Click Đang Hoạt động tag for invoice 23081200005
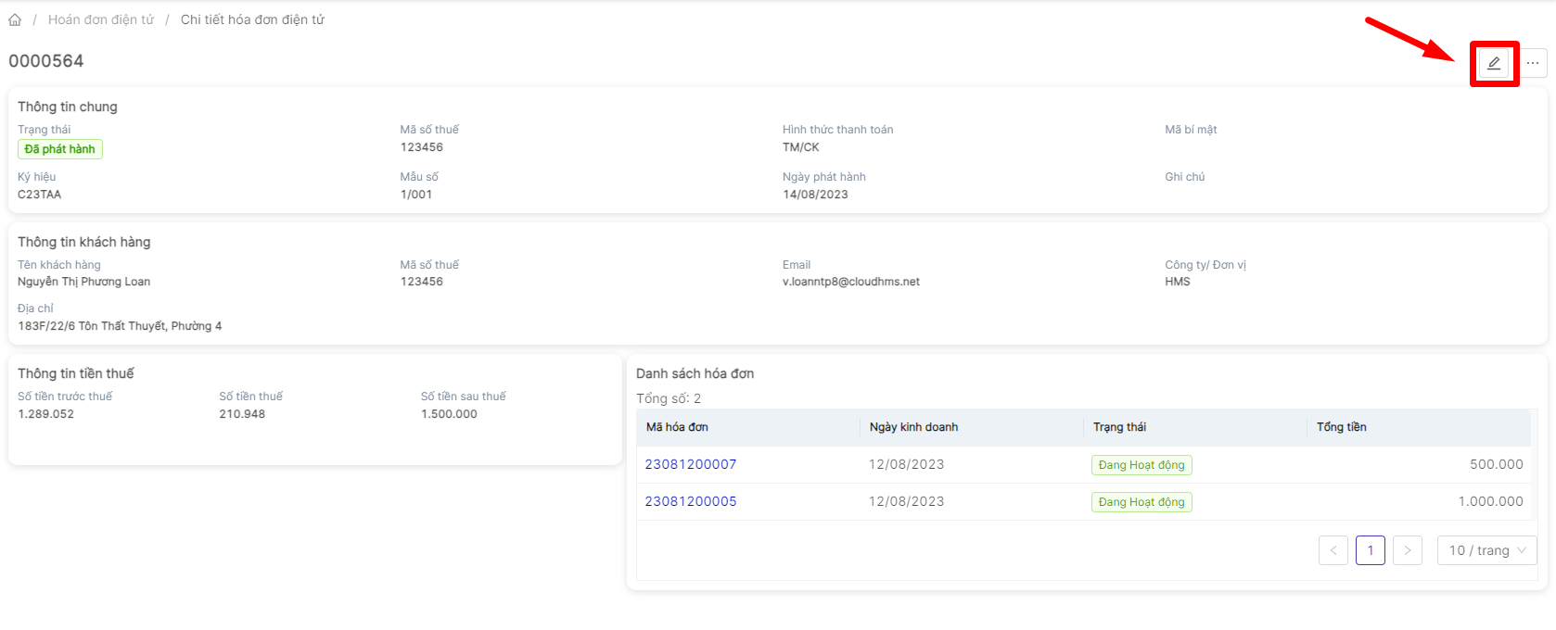Viewport: 1556px width, 630px height. [x=1141, y=502]
